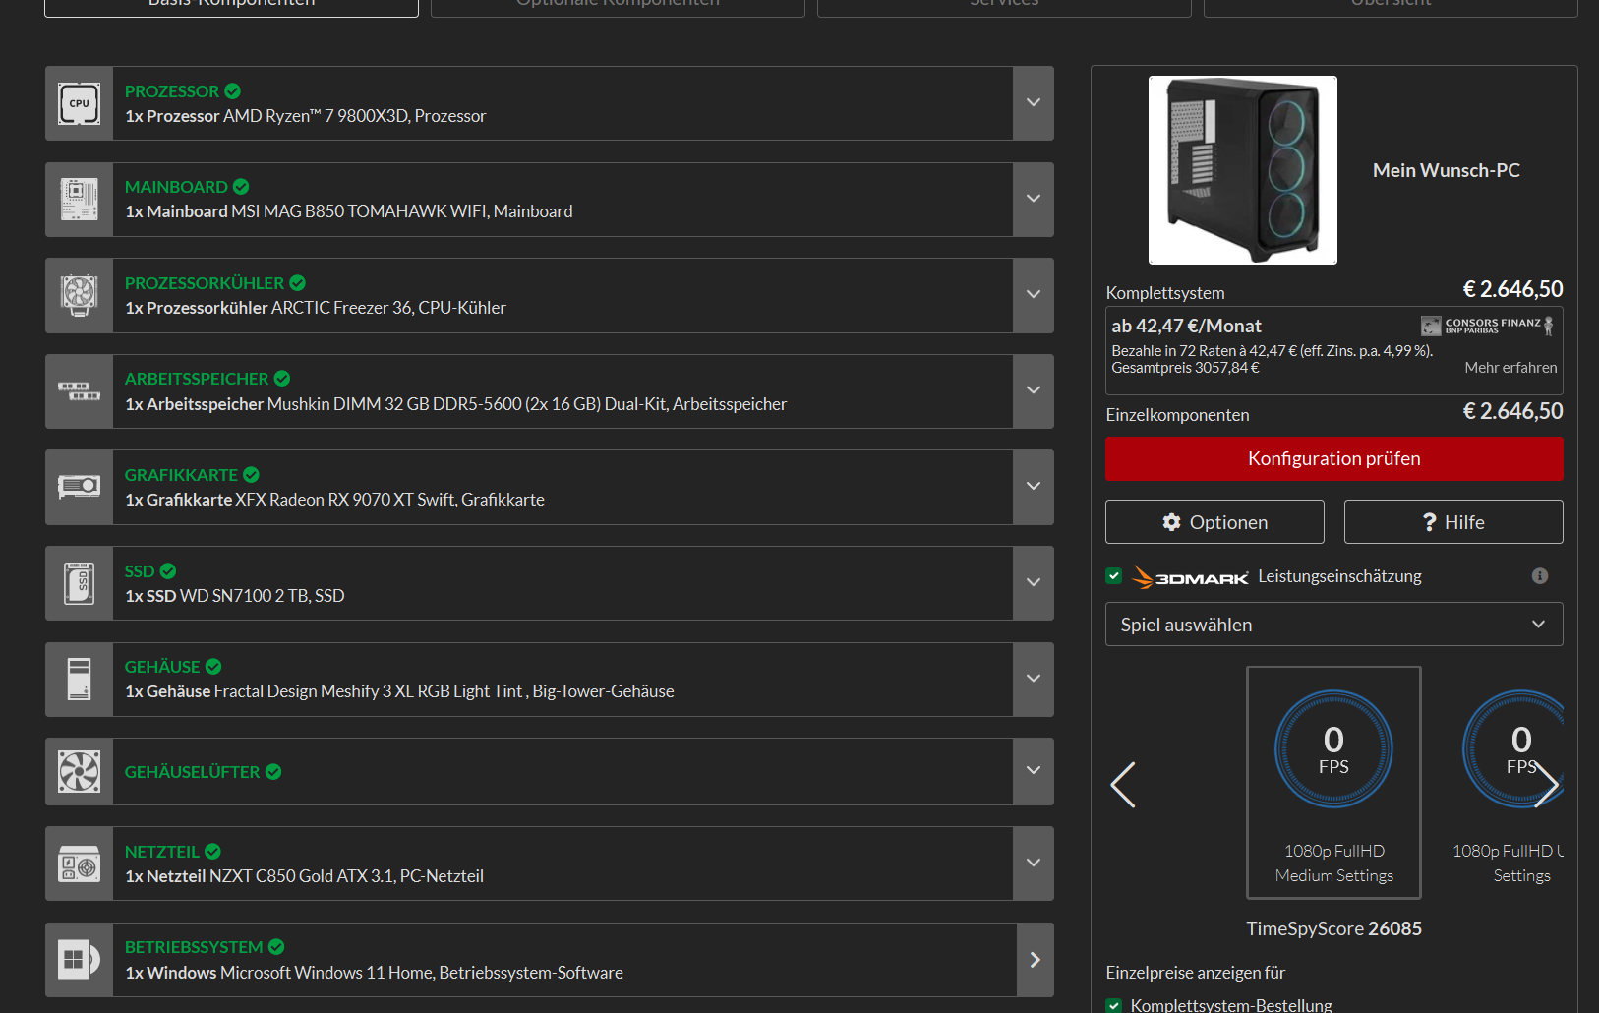Expand the Gehäuselüfter row chevron

pos(1034,772)
